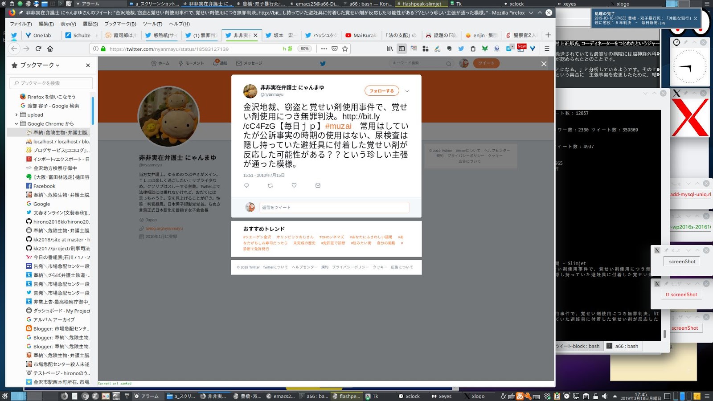Click the volume icon in system tray

[605, 396]
